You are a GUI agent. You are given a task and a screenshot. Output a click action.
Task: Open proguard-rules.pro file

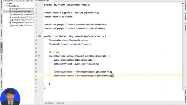(23, 17)
